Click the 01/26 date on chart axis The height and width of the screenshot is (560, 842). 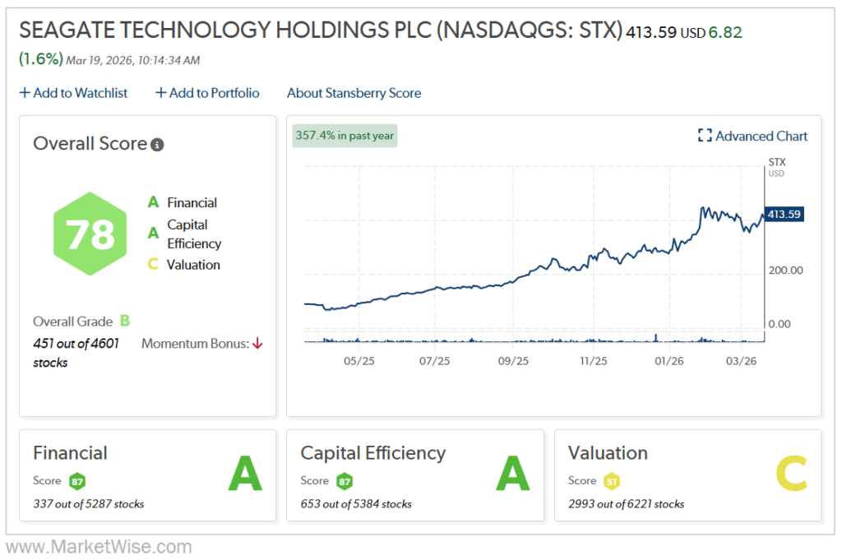[669, 361]
